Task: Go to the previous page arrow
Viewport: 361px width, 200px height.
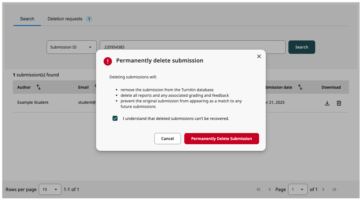Action: [x=270, y=189]
